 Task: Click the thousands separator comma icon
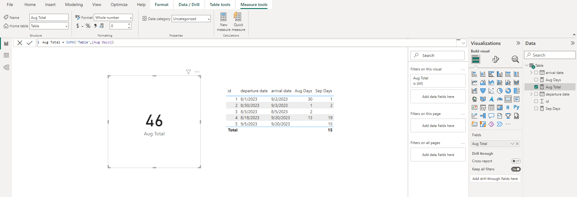coord(95,26)
